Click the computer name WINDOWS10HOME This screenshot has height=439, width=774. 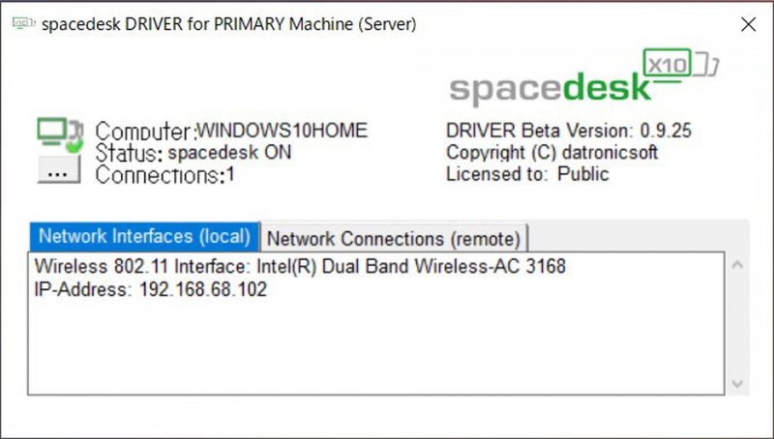(283, 131)
